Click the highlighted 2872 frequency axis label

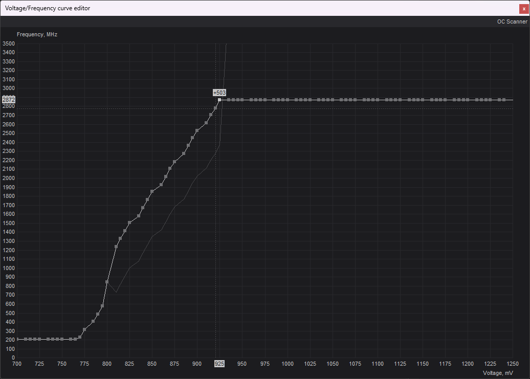point(9,99)
